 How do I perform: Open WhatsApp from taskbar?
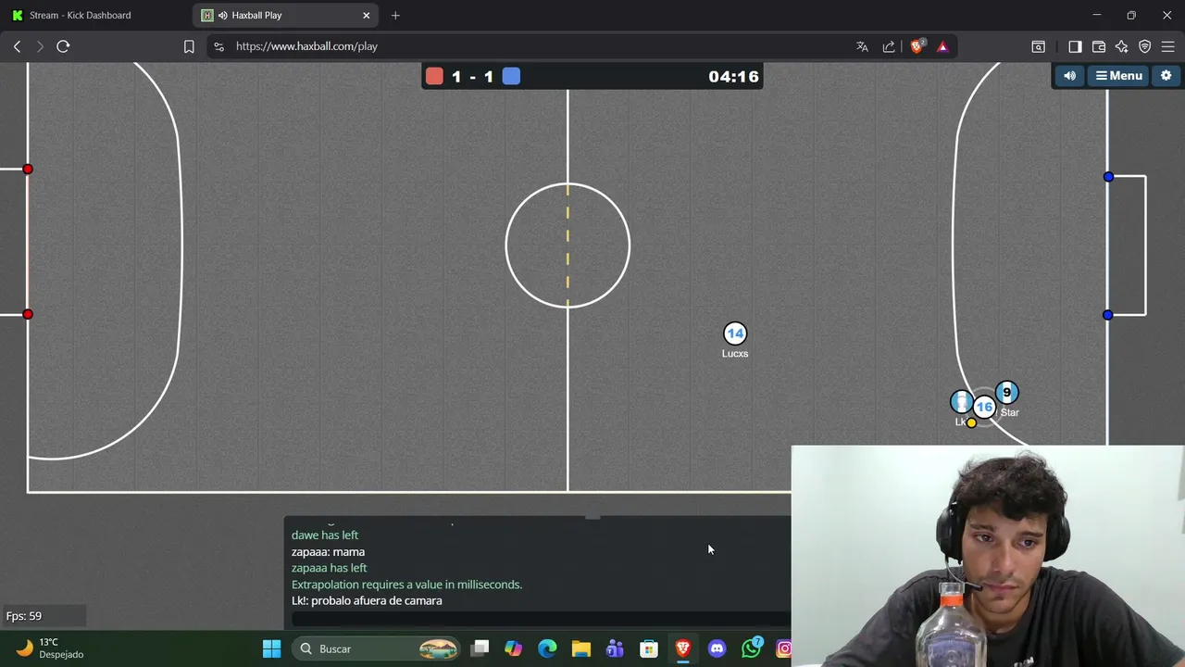[x=751, y=648]
